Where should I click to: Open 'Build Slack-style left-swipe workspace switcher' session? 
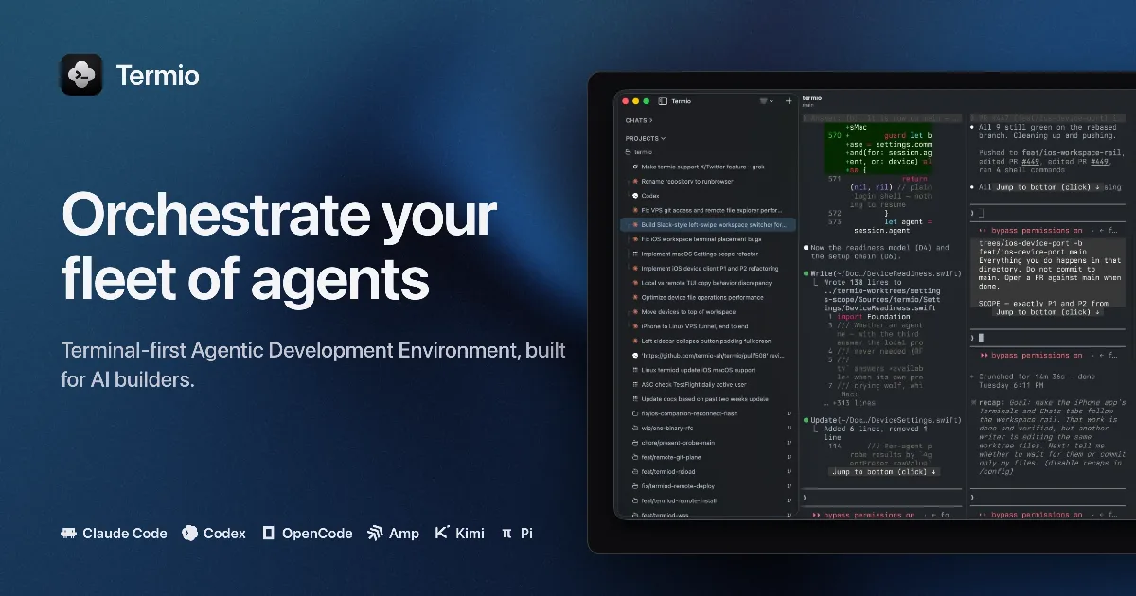708,225
